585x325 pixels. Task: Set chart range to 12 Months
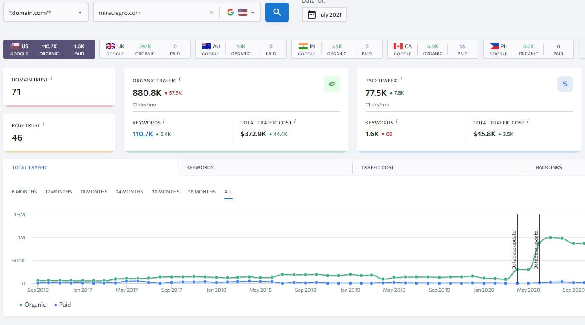(59, 192)
